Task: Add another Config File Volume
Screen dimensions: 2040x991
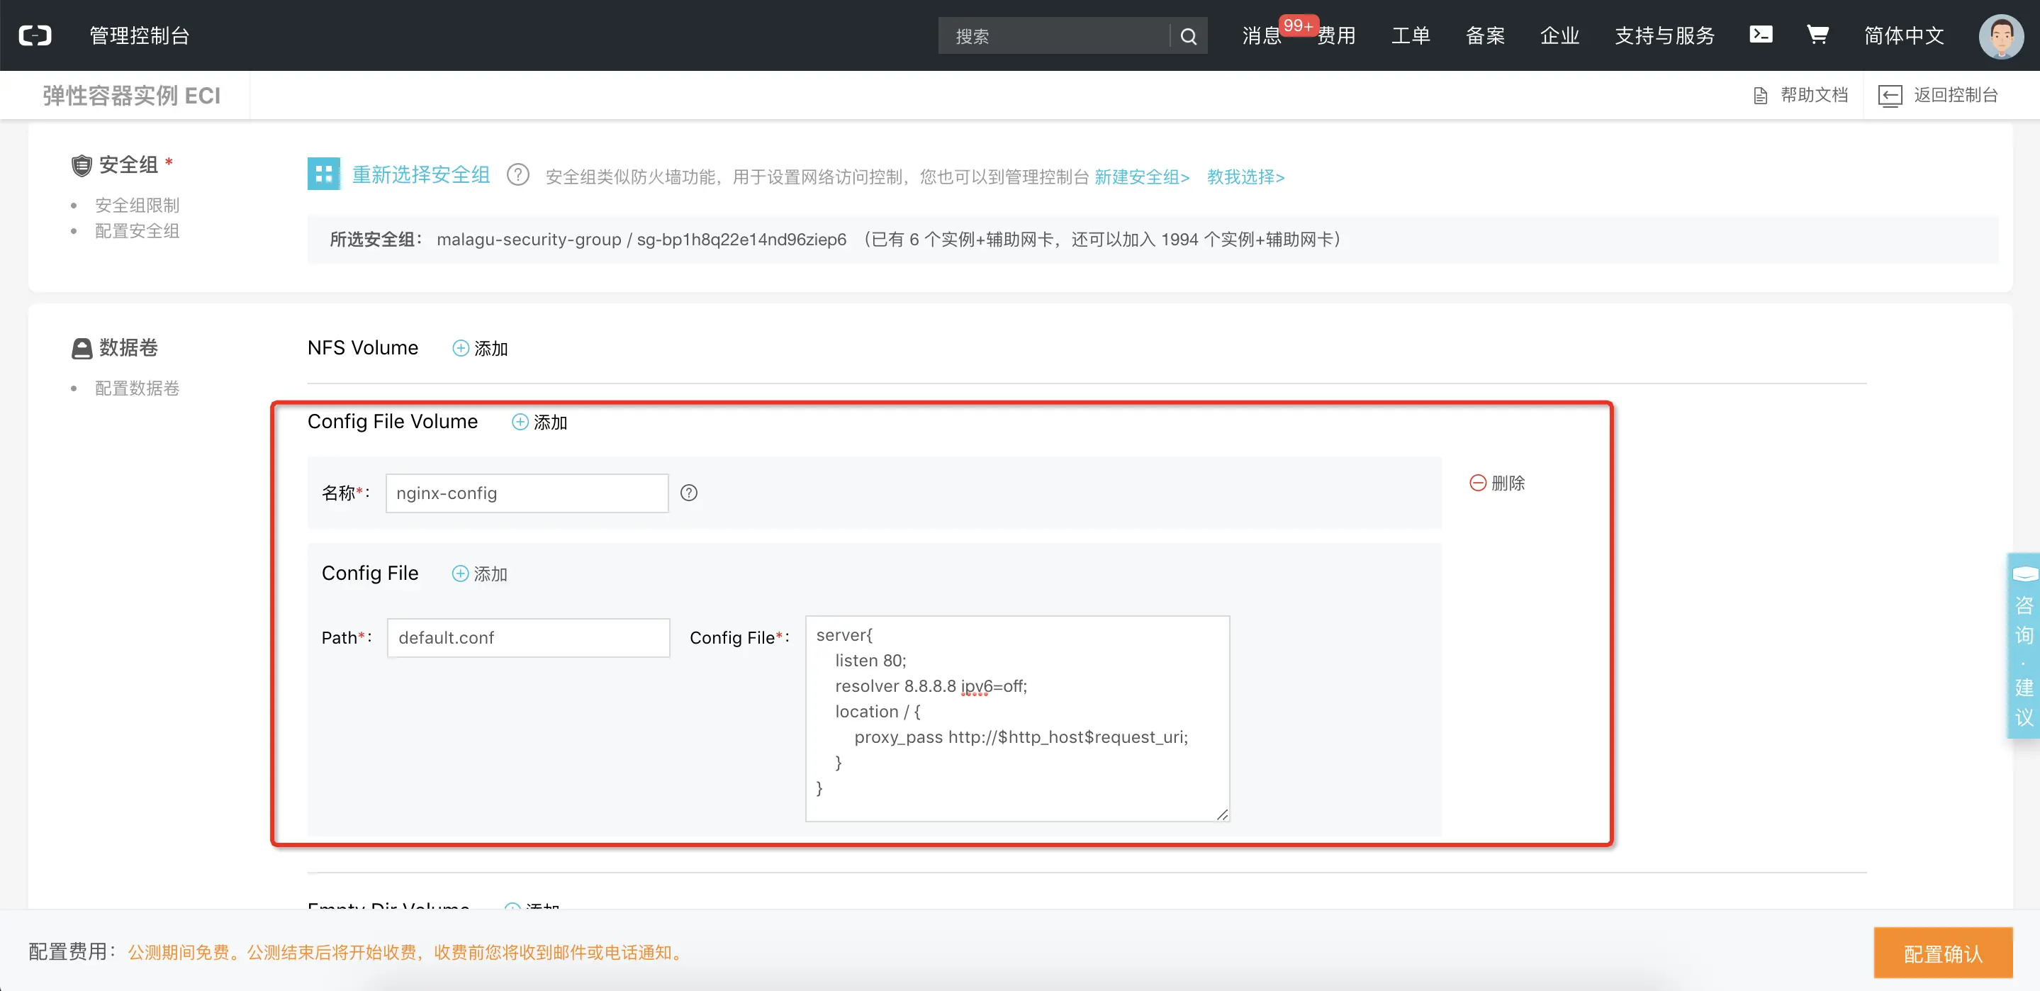Action: (539, 422)
